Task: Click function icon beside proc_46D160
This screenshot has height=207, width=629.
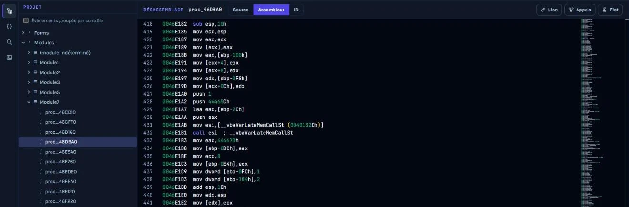Action: pos(41,132)
